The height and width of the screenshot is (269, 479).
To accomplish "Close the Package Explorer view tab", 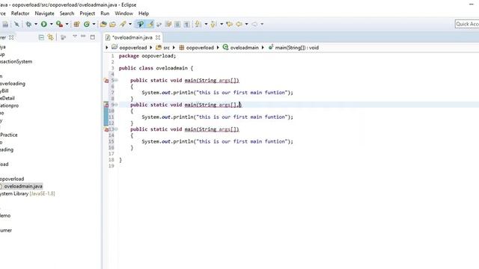I will coord(11,37).
